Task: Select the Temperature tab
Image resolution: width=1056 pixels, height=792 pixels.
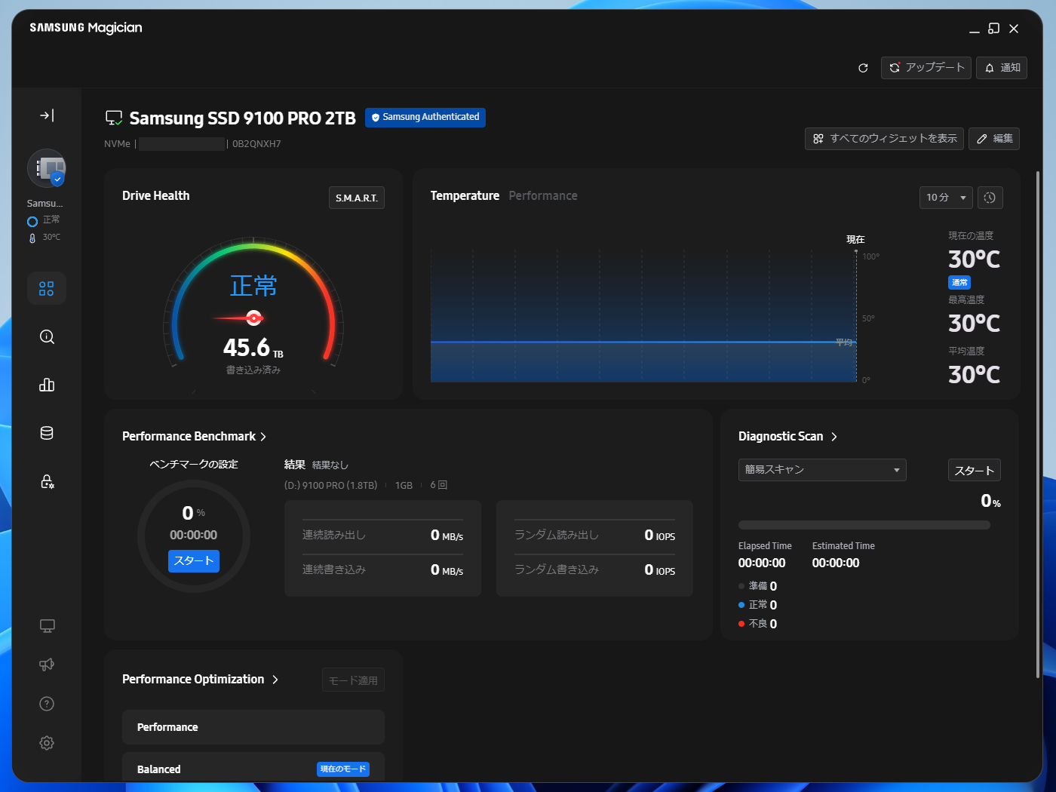Action: click(465, 196)
